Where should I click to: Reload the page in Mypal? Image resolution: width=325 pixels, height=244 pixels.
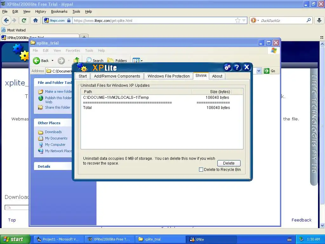point(24,20)
